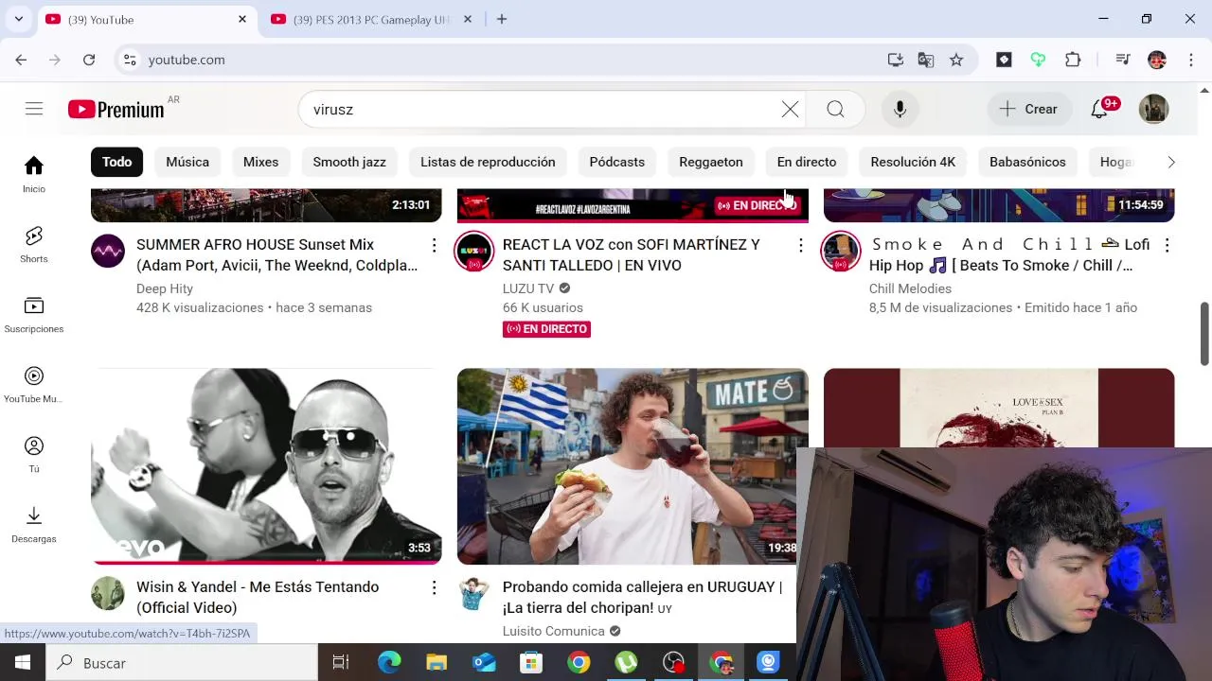Open the notifications bell
The image size is (1212, 681).
(1099, 109)
